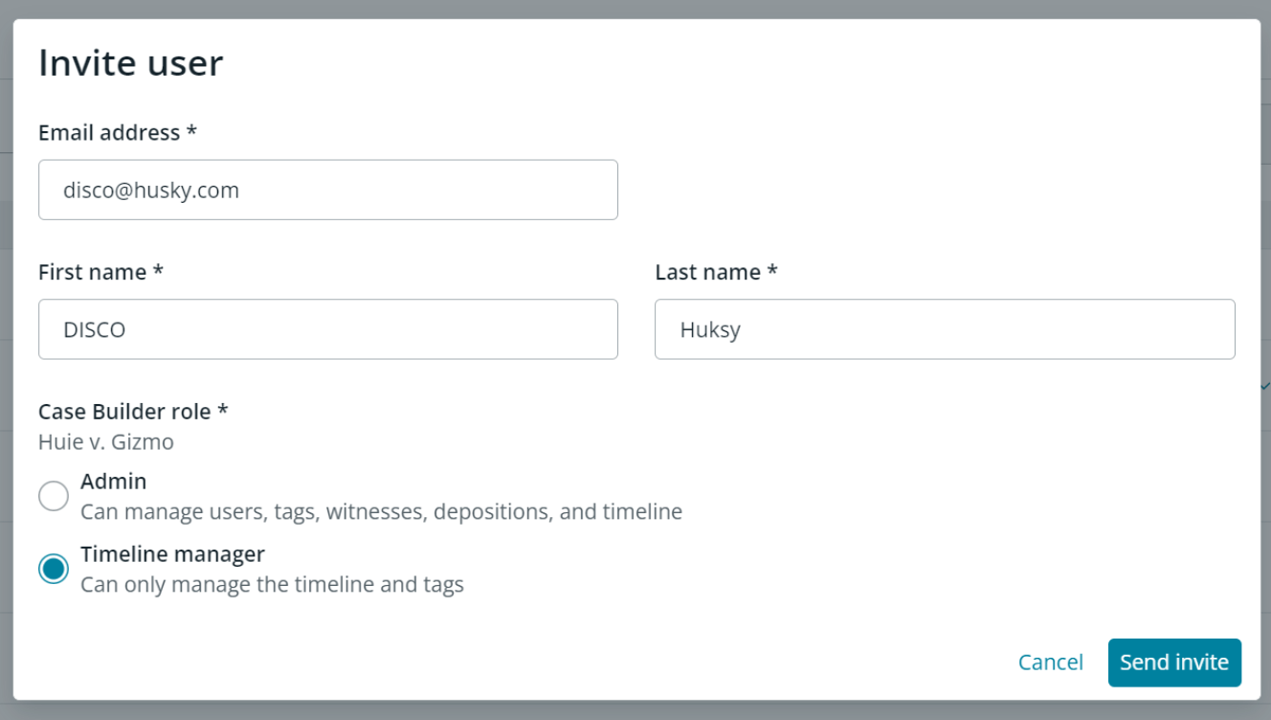Cancel the Invite user dialog
Viewport: 1271px width, 720px height.
[1050, 663]
